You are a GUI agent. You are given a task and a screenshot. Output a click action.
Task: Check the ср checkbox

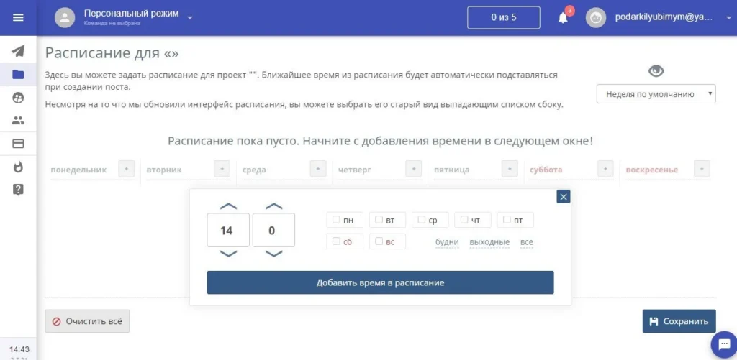(x=422, y=220)
